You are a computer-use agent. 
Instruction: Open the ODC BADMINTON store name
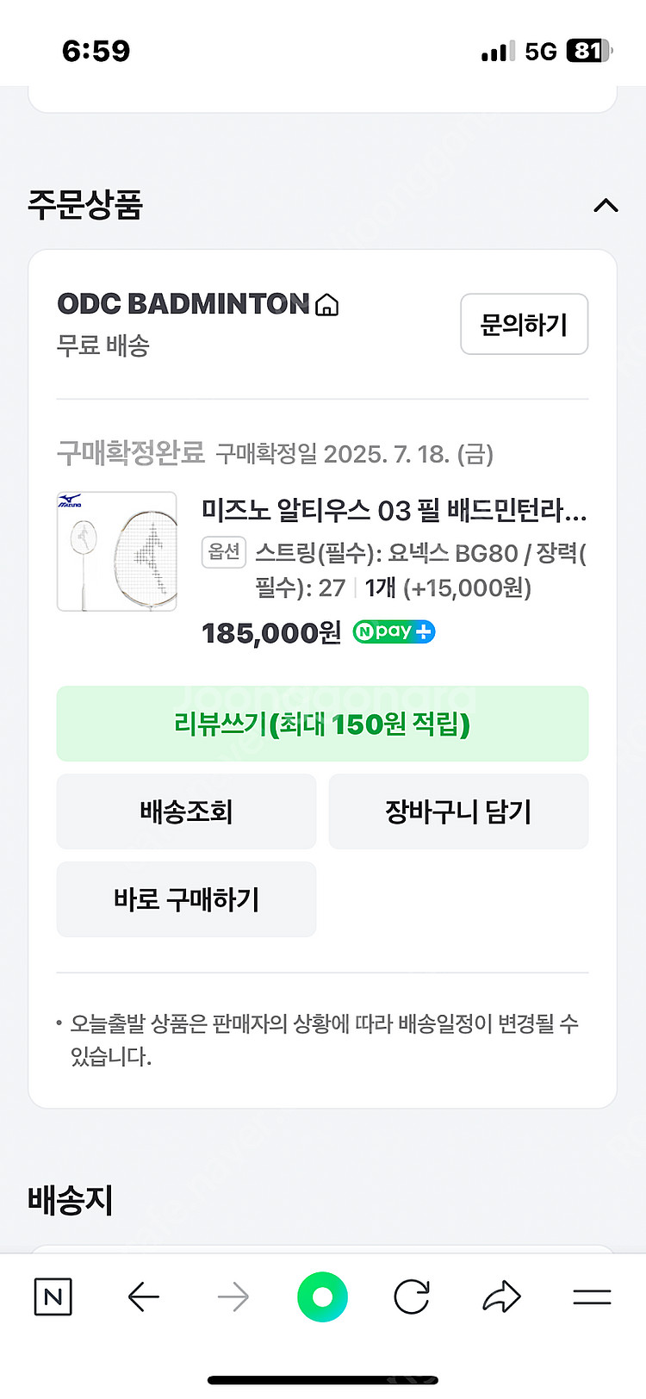pos(183,304)
